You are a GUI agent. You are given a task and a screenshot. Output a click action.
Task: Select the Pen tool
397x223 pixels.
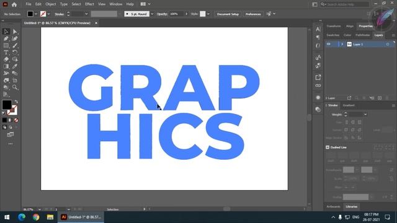[6, 38]
